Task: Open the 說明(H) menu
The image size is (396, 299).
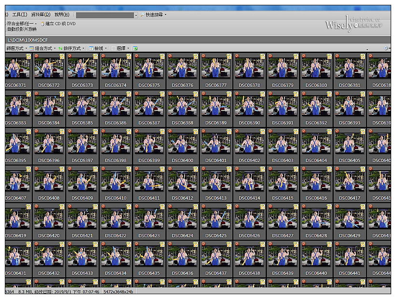Action: pyautogui.click(x=62, y=15)
